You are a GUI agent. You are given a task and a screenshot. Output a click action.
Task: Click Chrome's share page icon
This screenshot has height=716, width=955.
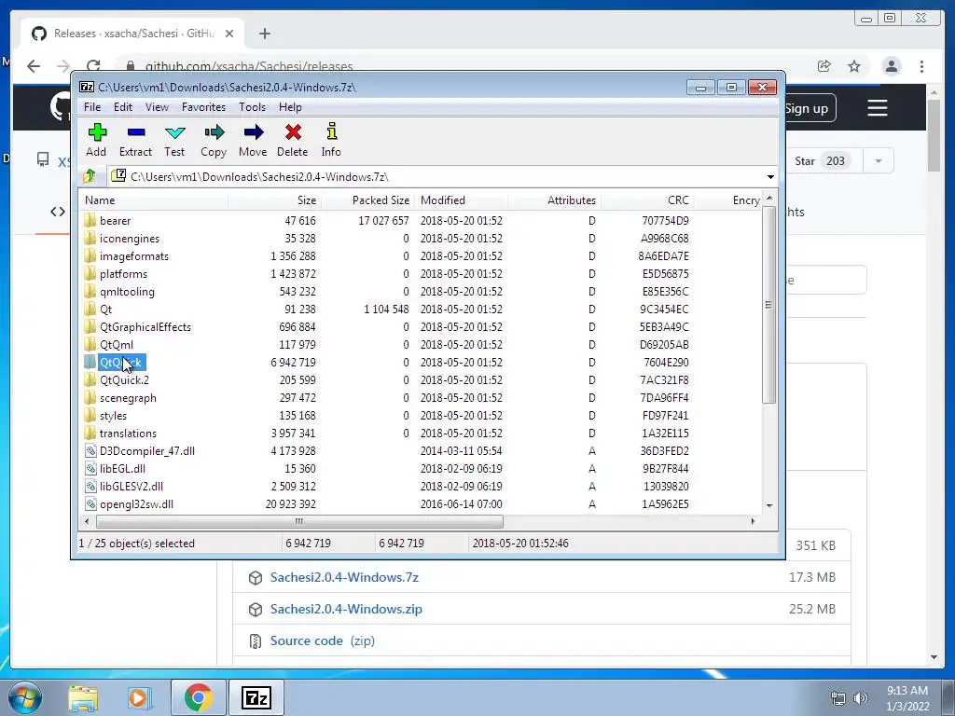(x=824, y=66)
